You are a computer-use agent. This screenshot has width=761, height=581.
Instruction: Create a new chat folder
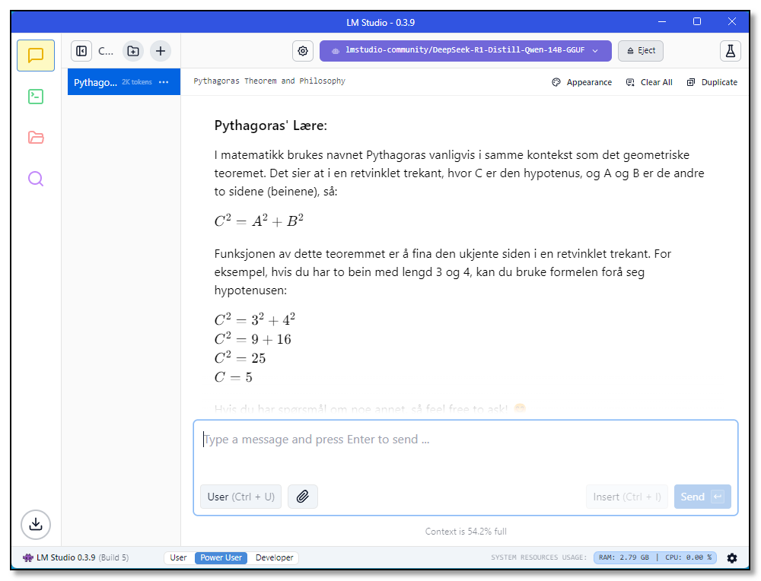133,51
